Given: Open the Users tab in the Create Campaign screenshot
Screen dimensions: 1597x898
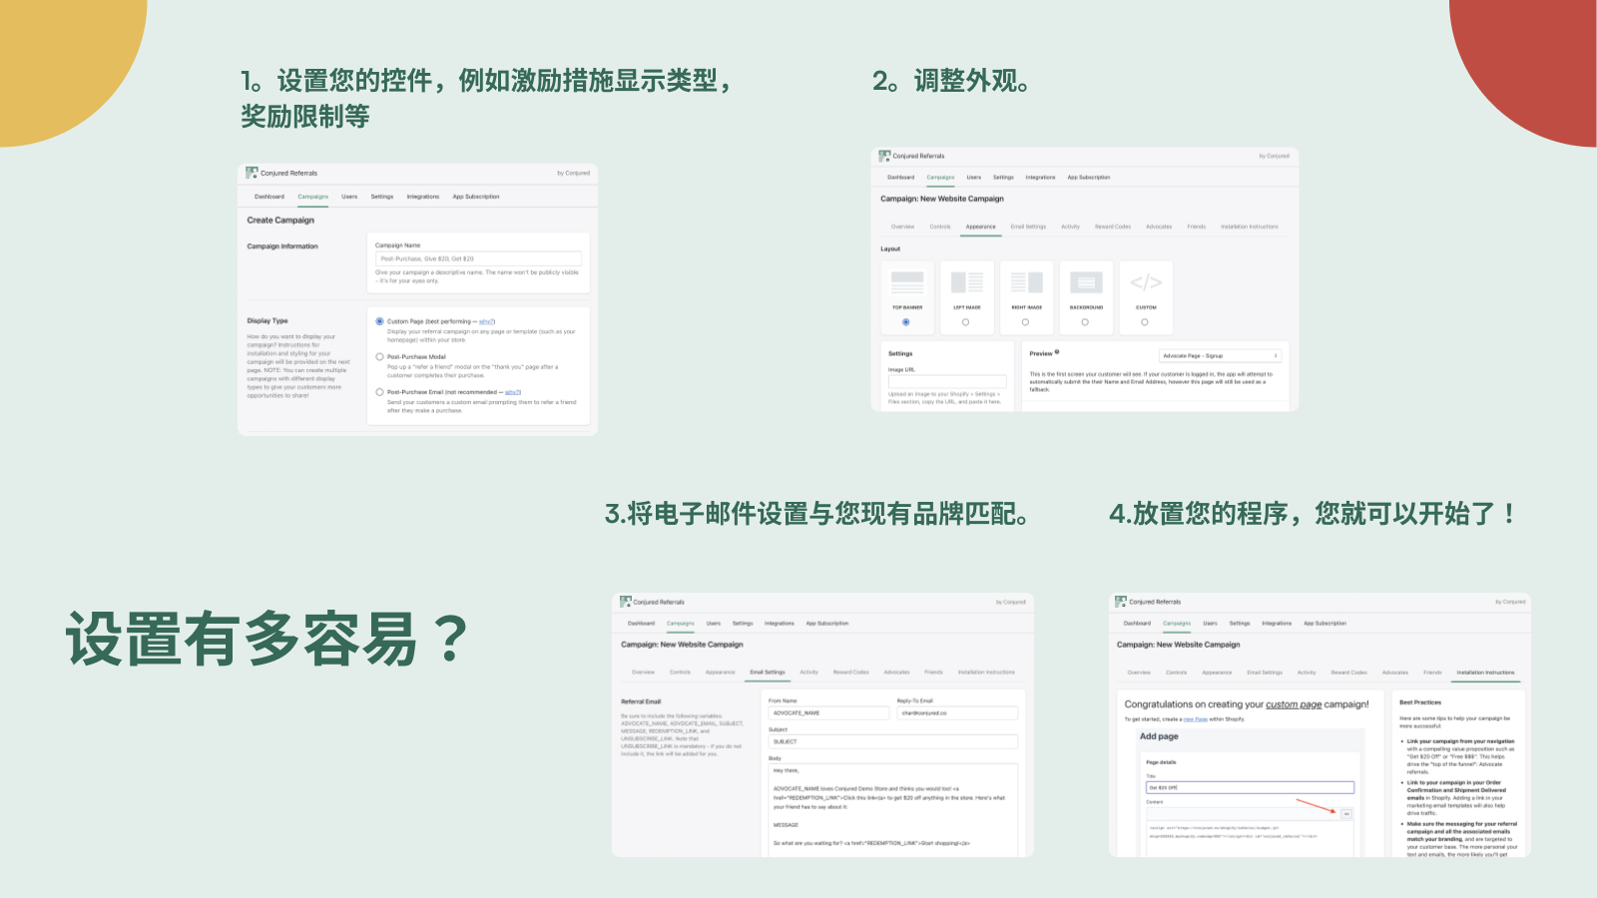Looking at the screenshot, I should [x=349, y=197].
